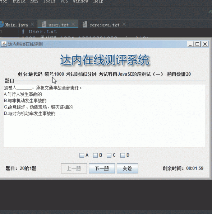The image size is (212, 214).
Task: Click the Java cup icon in title bar
Action: (4, 44)
